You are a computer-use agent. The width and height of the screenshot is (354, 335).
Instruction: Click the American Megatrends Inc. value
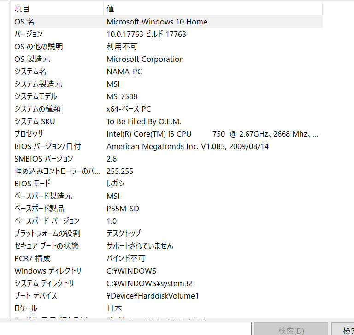point(188,146)
